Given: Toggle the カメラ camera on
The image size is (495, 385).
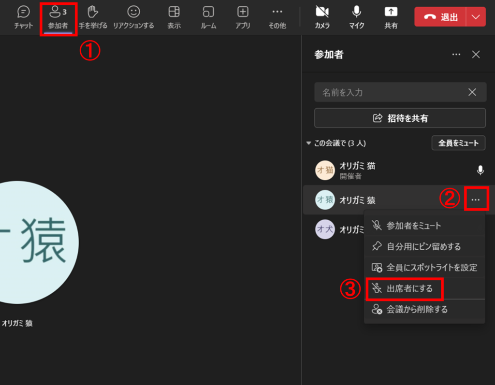Looking at the screenshot, I should coord(322,17).
